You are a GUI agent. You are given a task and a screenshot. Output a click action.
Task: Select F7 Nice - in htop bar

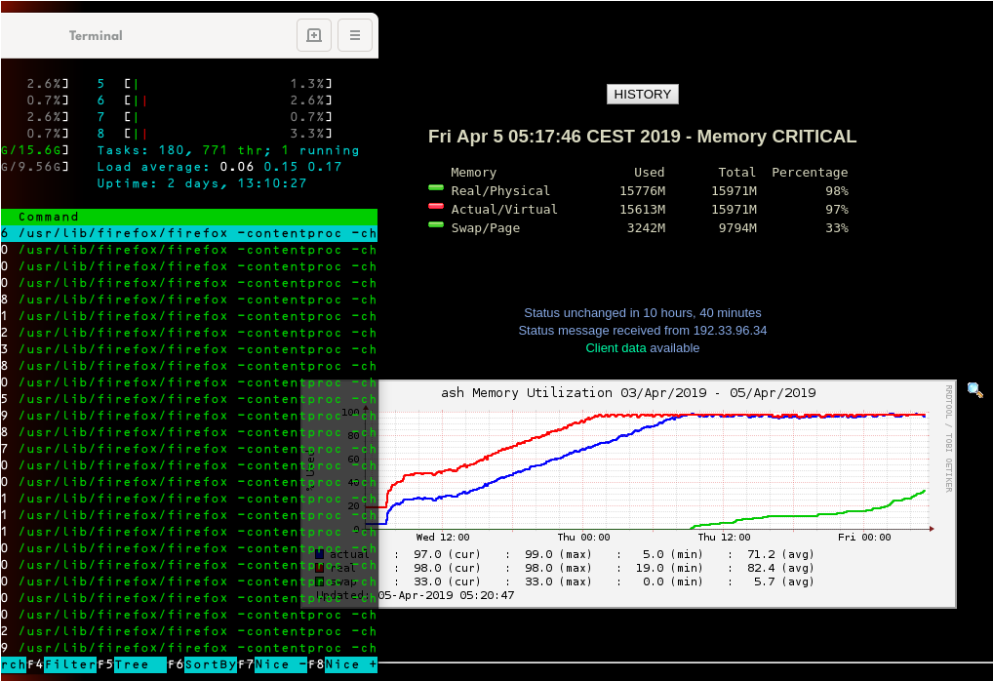pyautogui.click(x=272, y=664)
